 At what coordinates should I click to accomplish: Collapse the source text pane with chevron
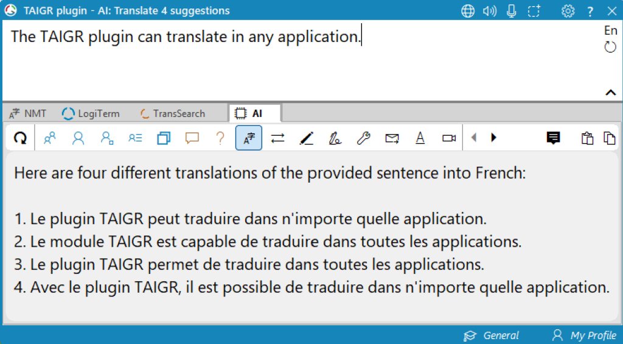[x=610, y=93]
